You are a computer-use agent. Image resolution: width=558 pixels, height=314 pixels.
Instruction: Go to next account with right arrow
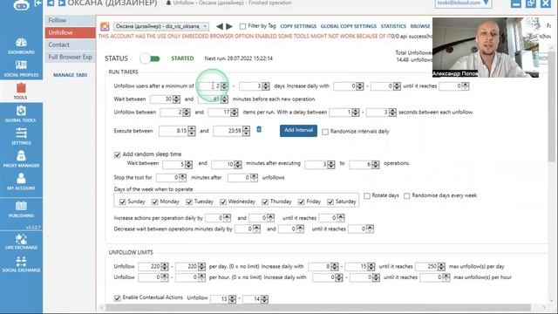(x=229, y=26)
